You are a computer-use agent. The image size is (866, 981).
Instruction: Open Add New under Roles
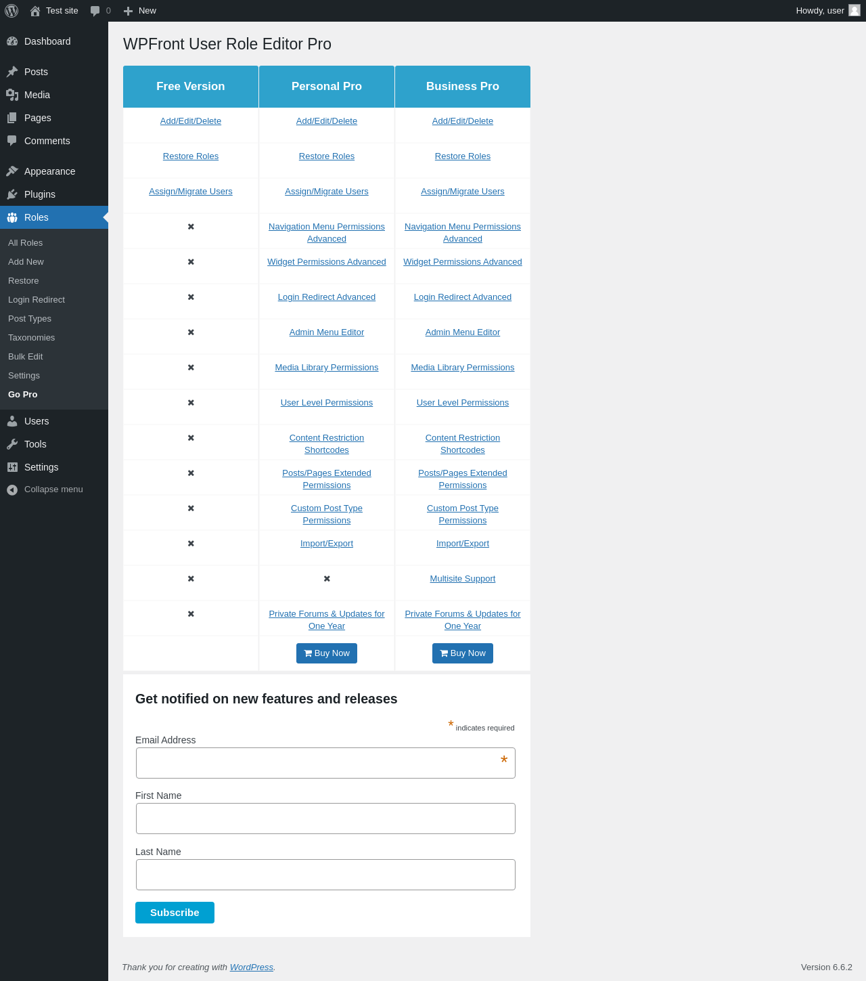(x=26, y=262)
